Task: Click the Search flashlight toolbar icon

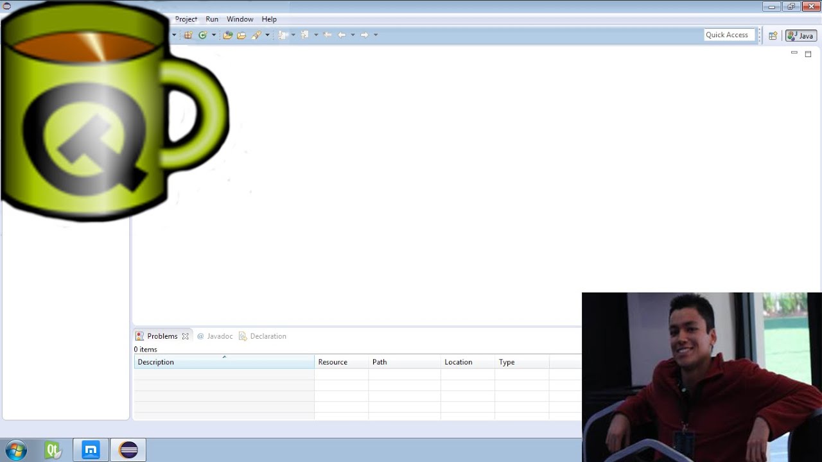Action: [256, 35]
